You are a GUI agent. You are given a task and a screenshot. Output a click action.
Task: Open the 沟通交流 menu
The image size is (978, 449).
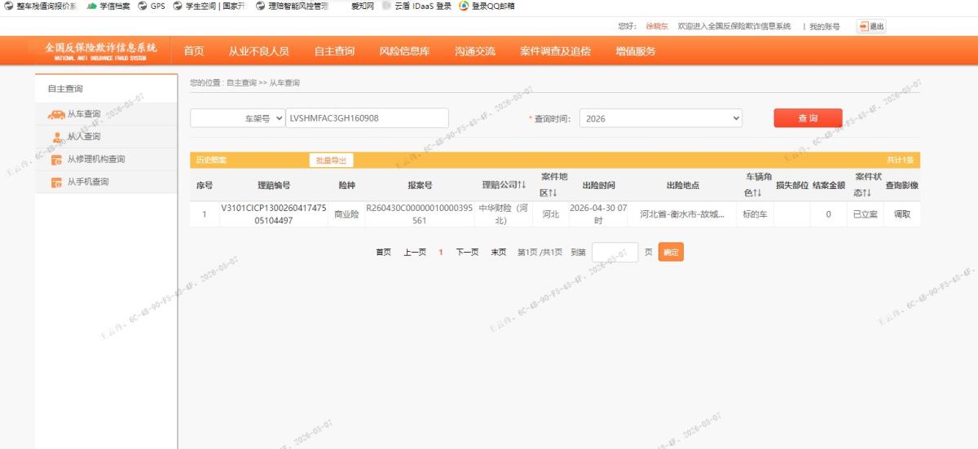[474, 51]
